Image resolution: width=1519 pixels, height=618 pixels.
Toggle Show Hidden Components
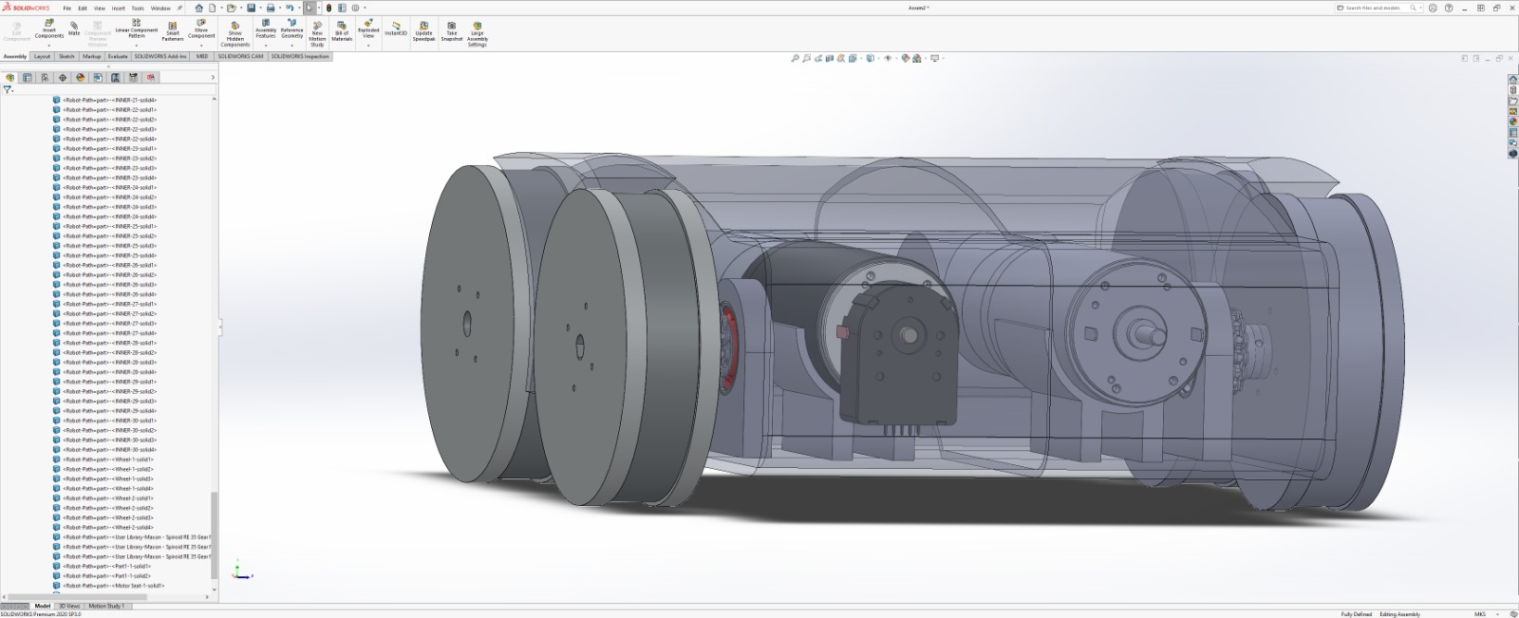234,33
